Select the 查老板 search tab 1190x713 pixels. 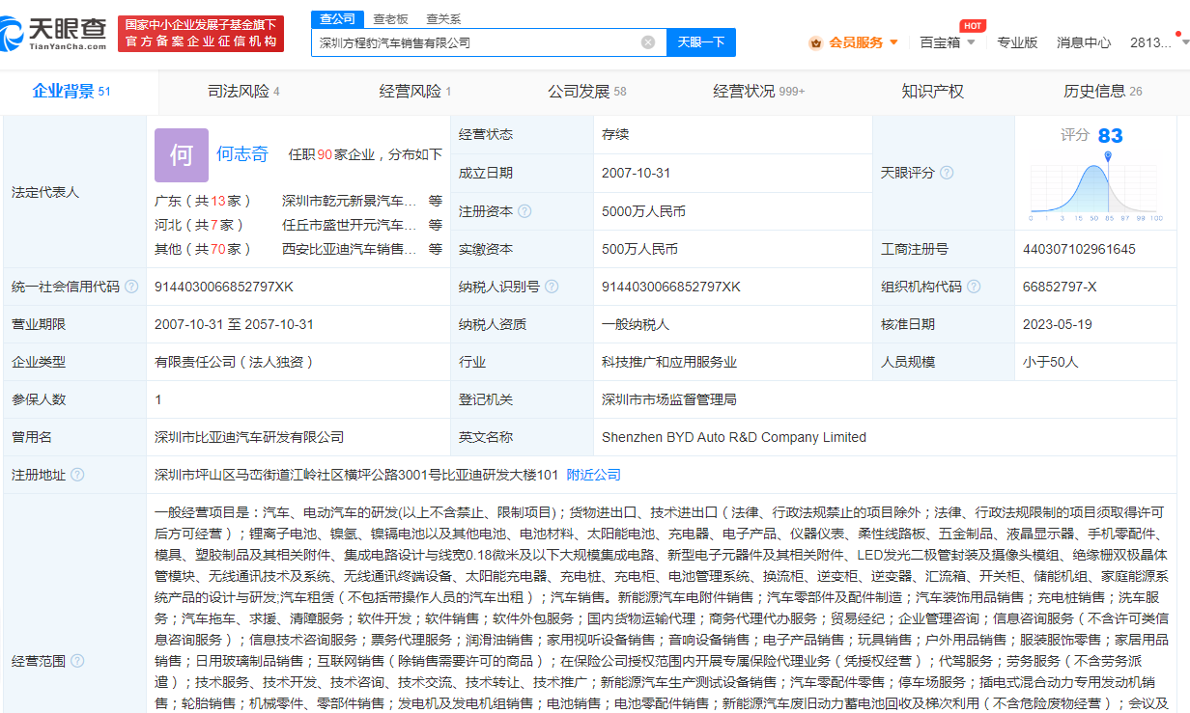[390, 18]
